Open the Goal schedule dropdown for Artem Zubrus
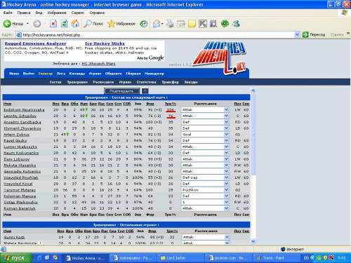This screenshot has width=351, height=263. point(226,135)
